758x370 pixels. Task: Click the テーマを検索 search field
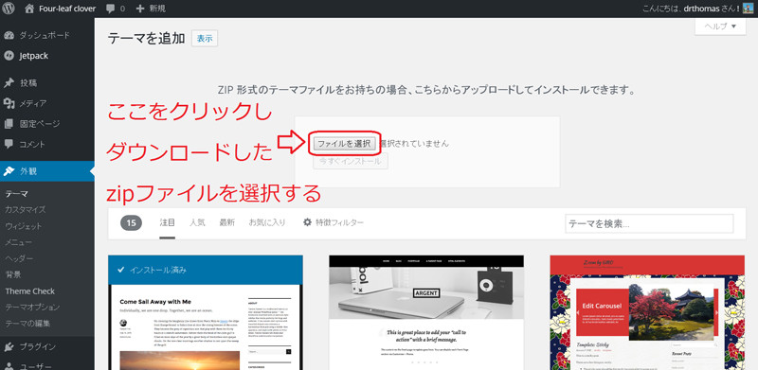coord(649,223)
